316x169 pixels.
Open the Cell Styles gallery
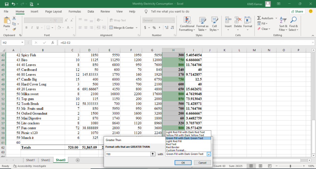[x=214, y=24]
